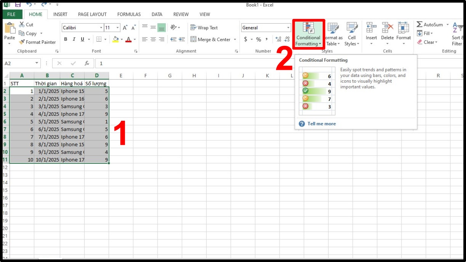Click Increase Decimal icon
Image resolution: width=466 pixels, height=262 pixels.
[x=278, y=39]
